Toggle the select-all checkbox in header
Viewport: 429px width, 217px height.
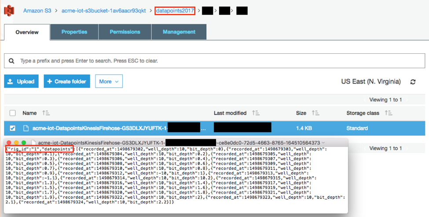click(x=13, y=113)
